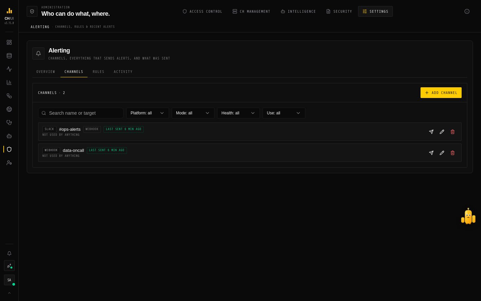Open the stethoscope health icon in sidebar
The width and height of the screenshot is (481, 301).
[x=9, y=123]
